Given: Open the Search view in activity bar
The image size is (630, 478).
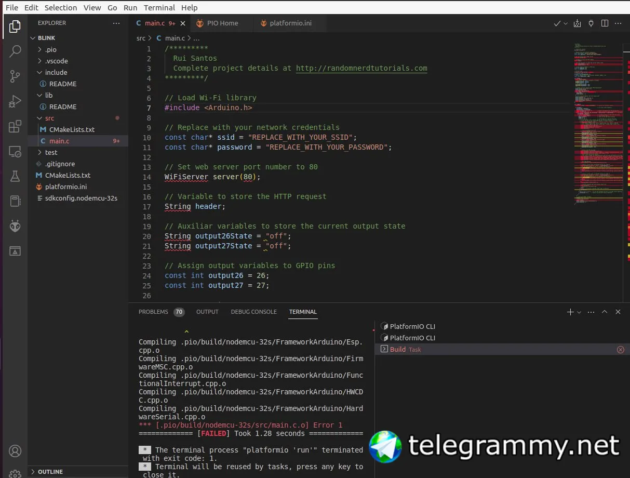Looking at the screenshot, I should [x=15, y=51].
